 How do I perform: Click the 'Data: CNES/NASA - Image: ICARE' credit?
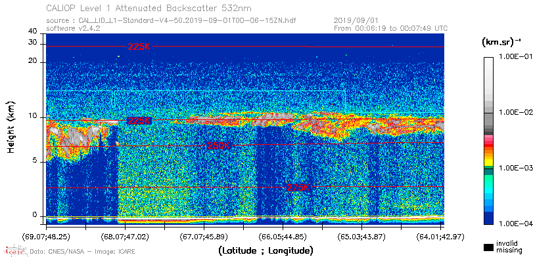(83, 252)
